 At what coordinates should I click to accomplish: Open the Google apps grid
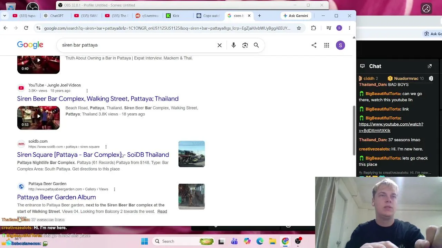[327, 45]
